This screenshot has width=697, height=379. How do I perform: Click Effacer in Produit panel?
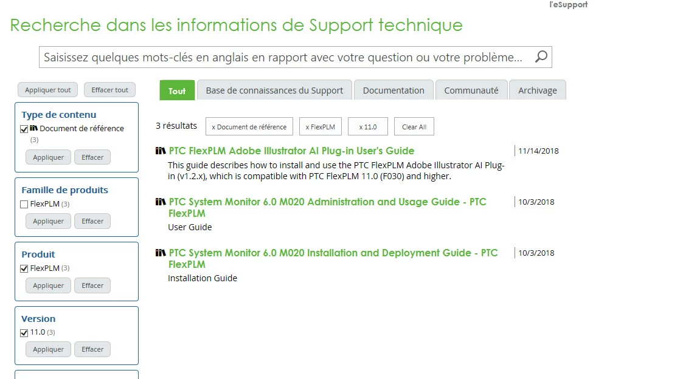(92, 285)
